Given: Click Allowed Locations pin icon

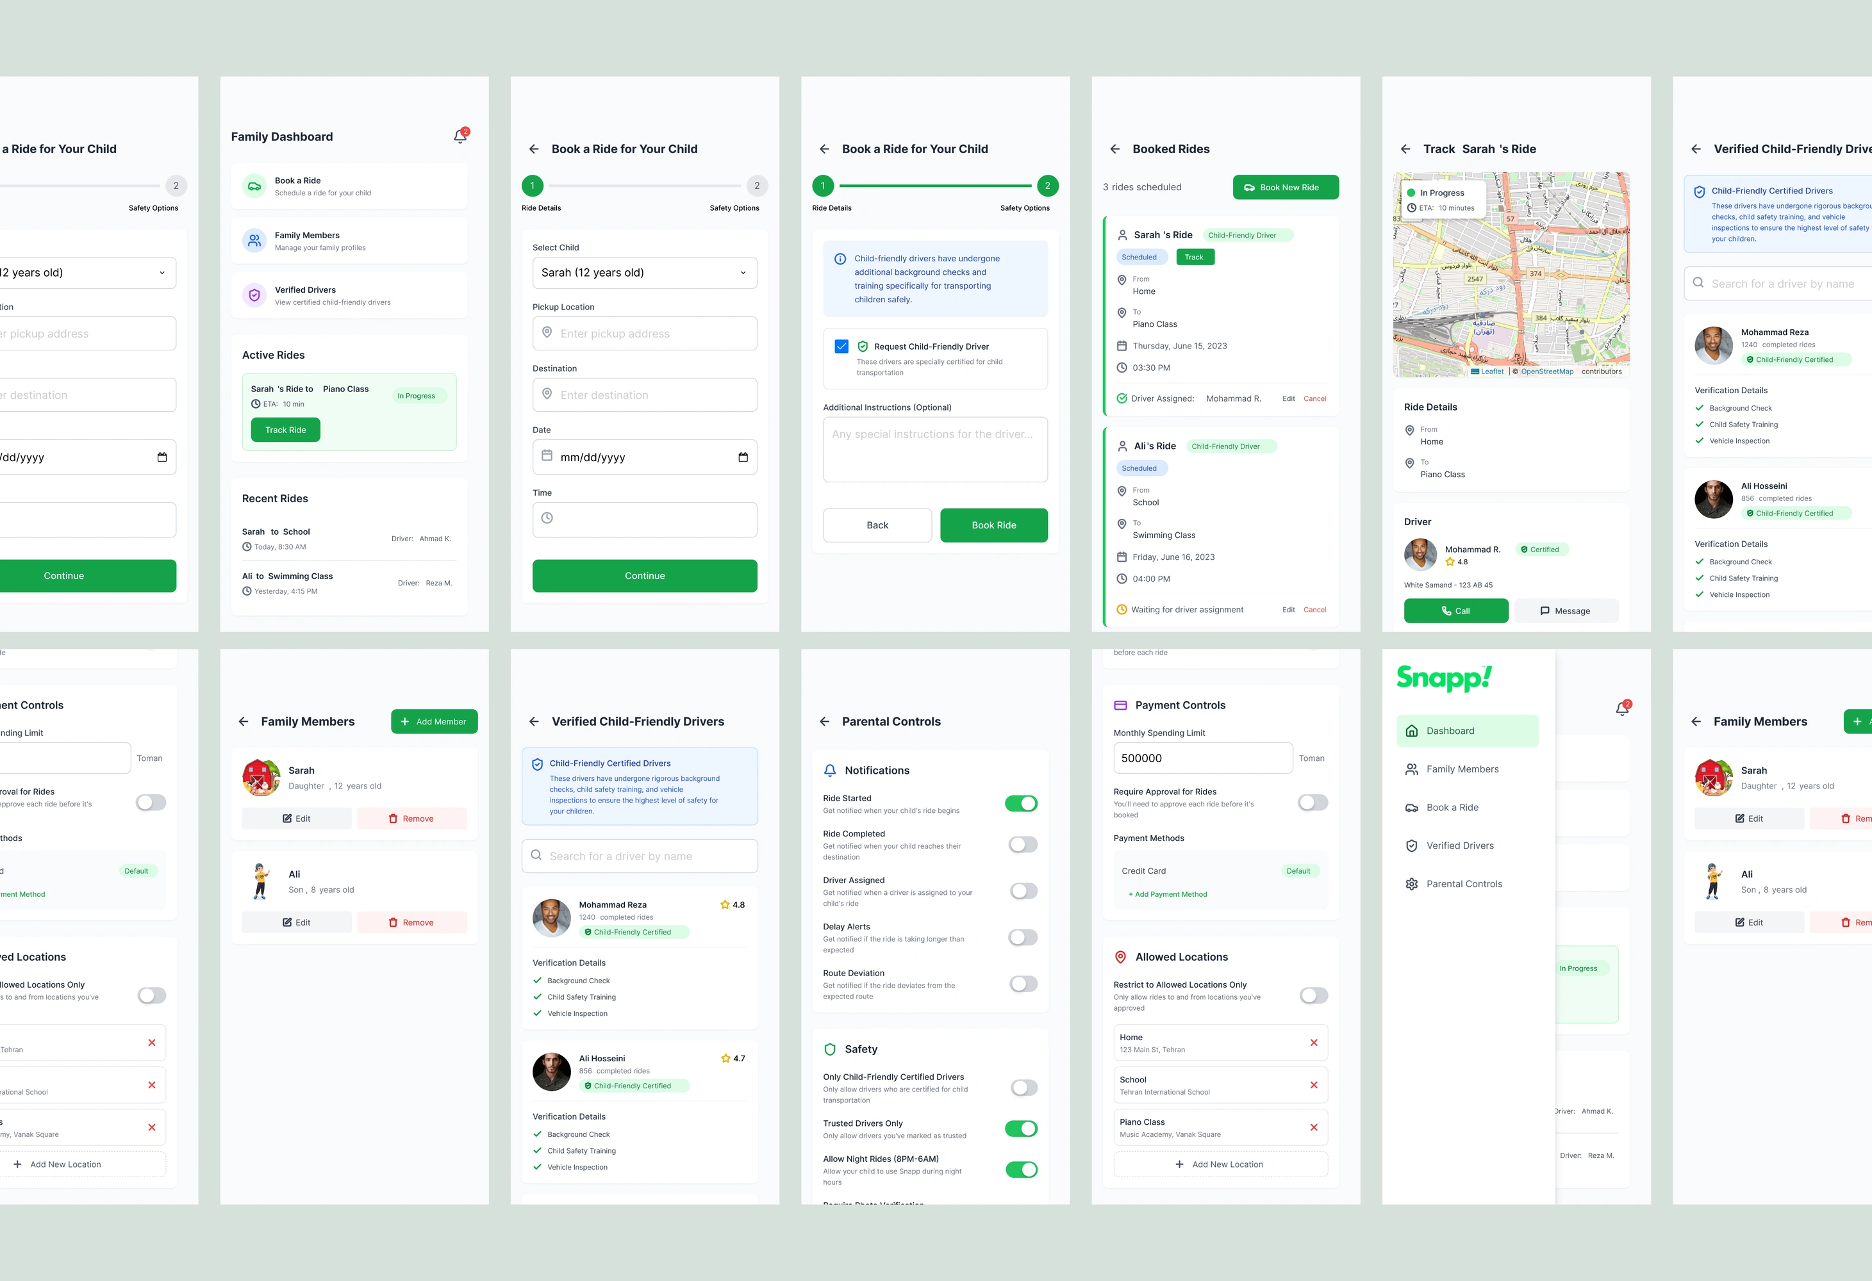Looking at the screenshot, I should coord(1120,958).
